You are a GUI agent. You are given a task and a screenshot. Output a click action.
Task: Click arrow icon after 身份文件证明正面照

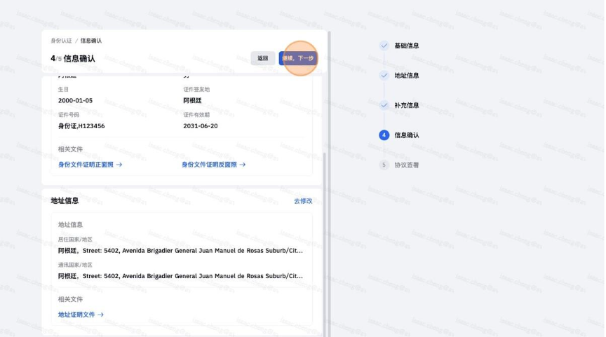click(x=119, y=165)
